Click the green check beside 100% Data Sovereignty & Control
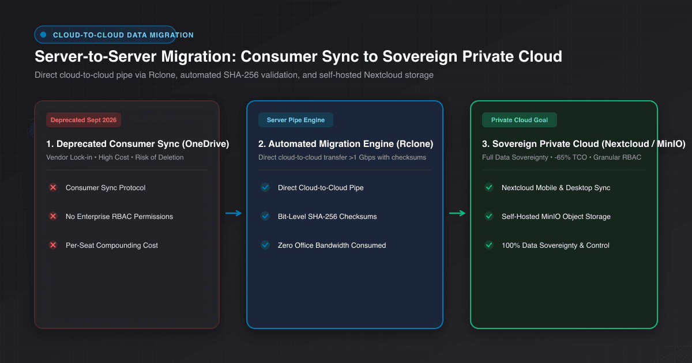Screen dimensions: 692x363 (x=489, y=245)
